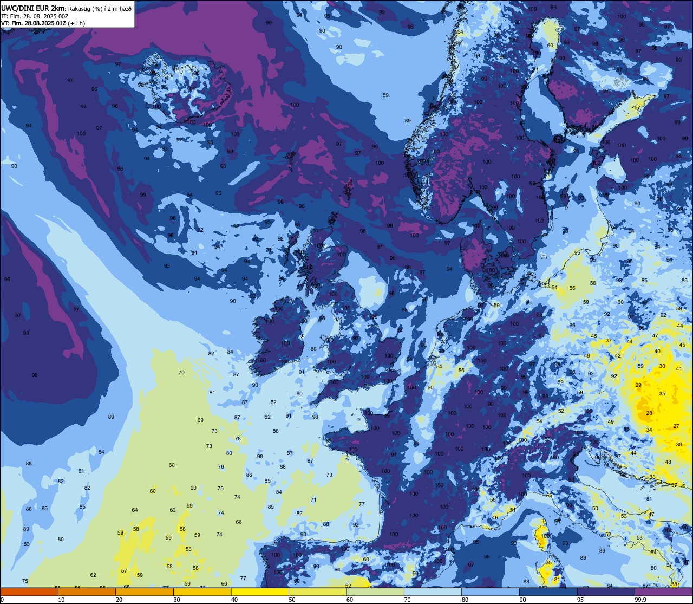Click the '34' humidity value on the map

(649, 430)
